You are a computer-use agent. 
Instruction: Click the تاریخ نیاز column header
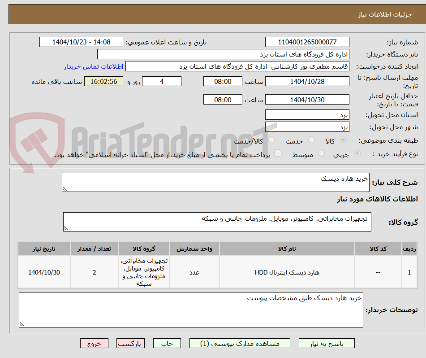point(44,249)
